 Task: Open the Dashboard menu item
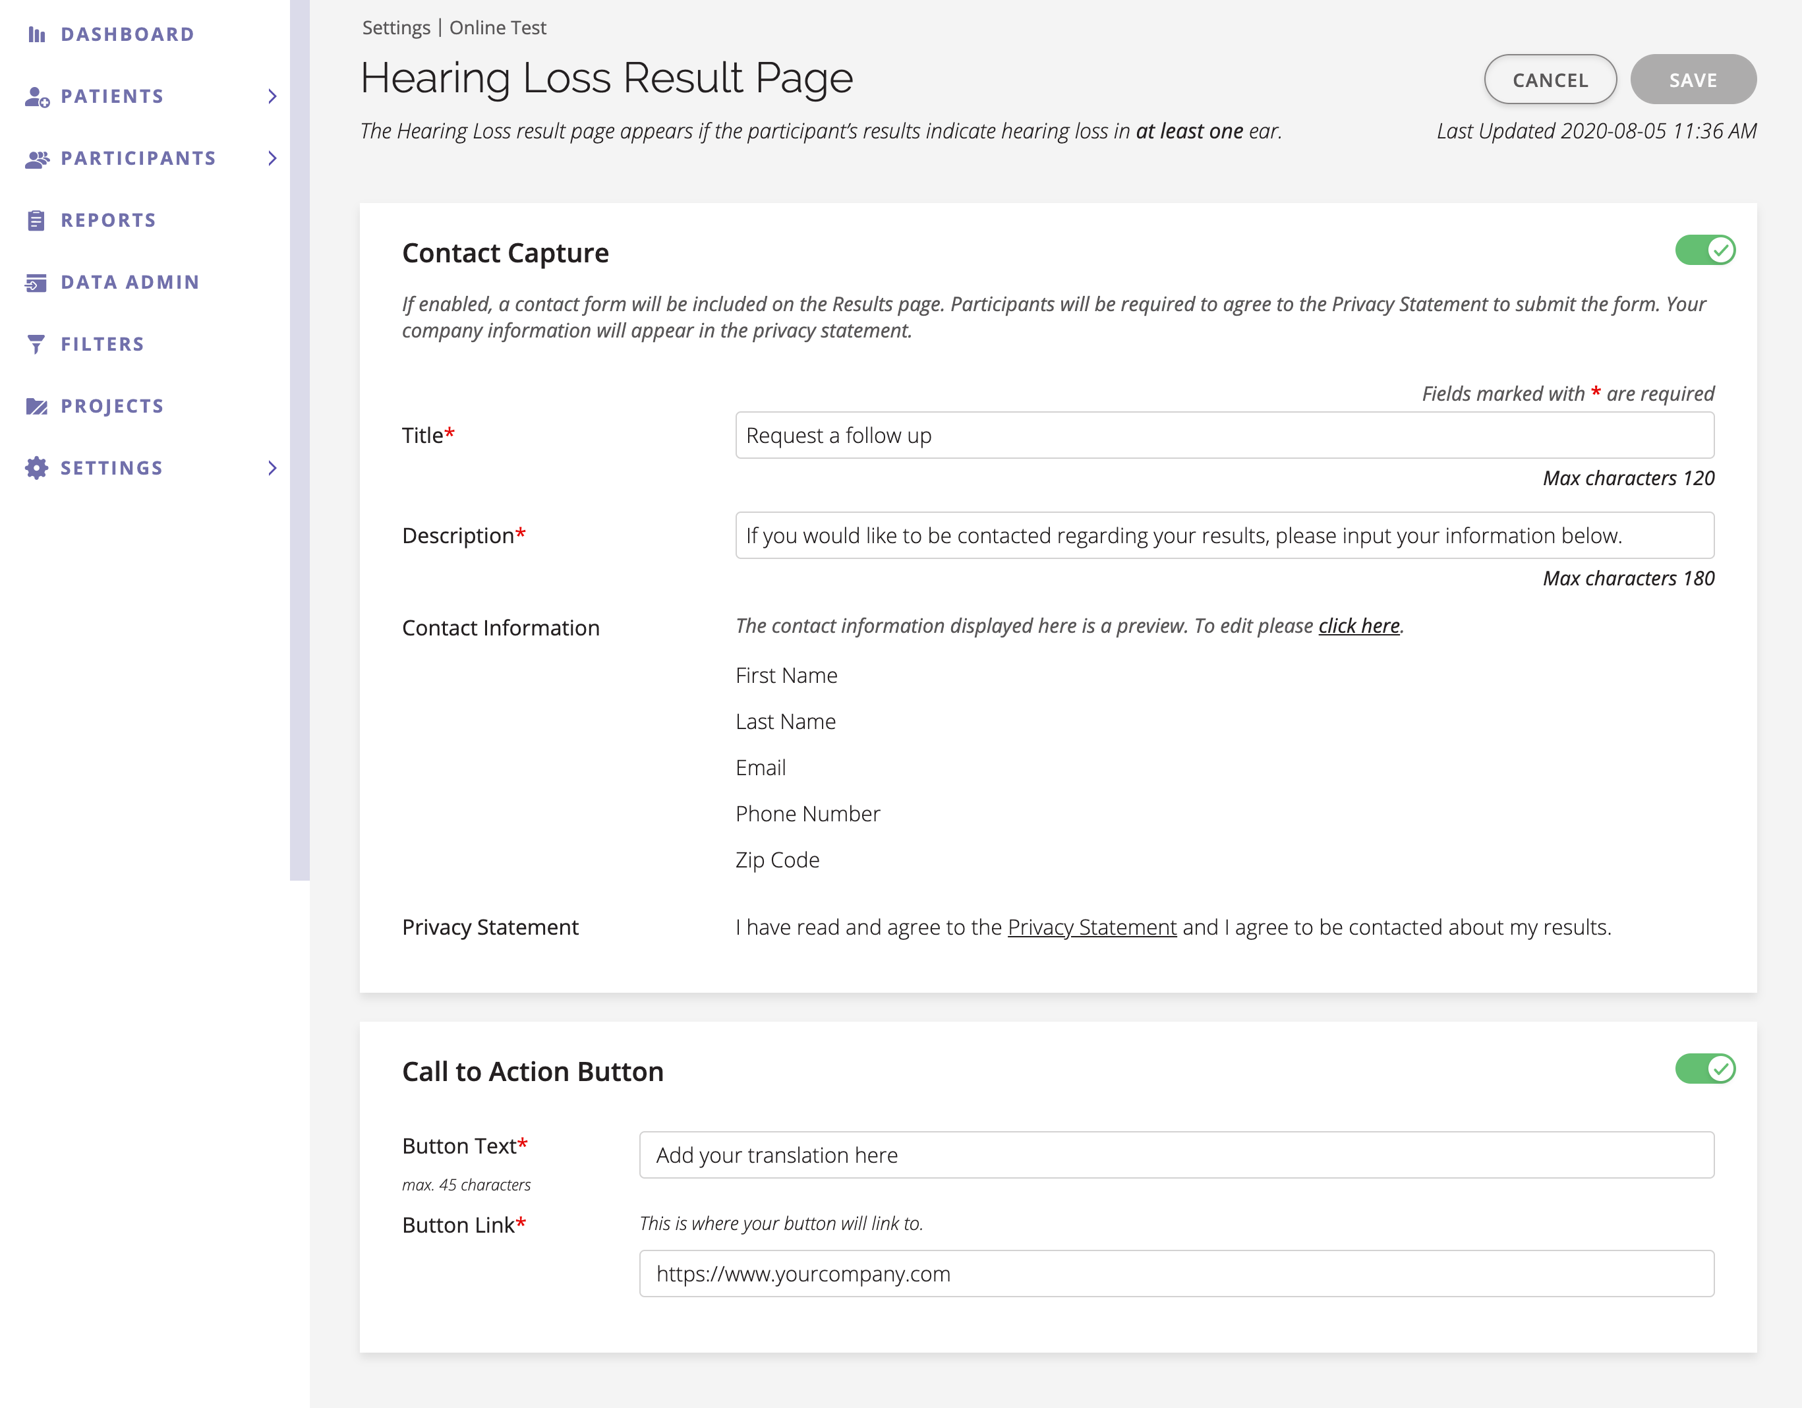click(x=128, y=35)
